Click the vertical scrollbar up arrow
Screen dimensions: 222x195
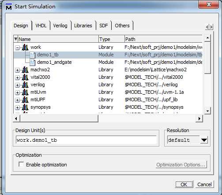(207, 38)
